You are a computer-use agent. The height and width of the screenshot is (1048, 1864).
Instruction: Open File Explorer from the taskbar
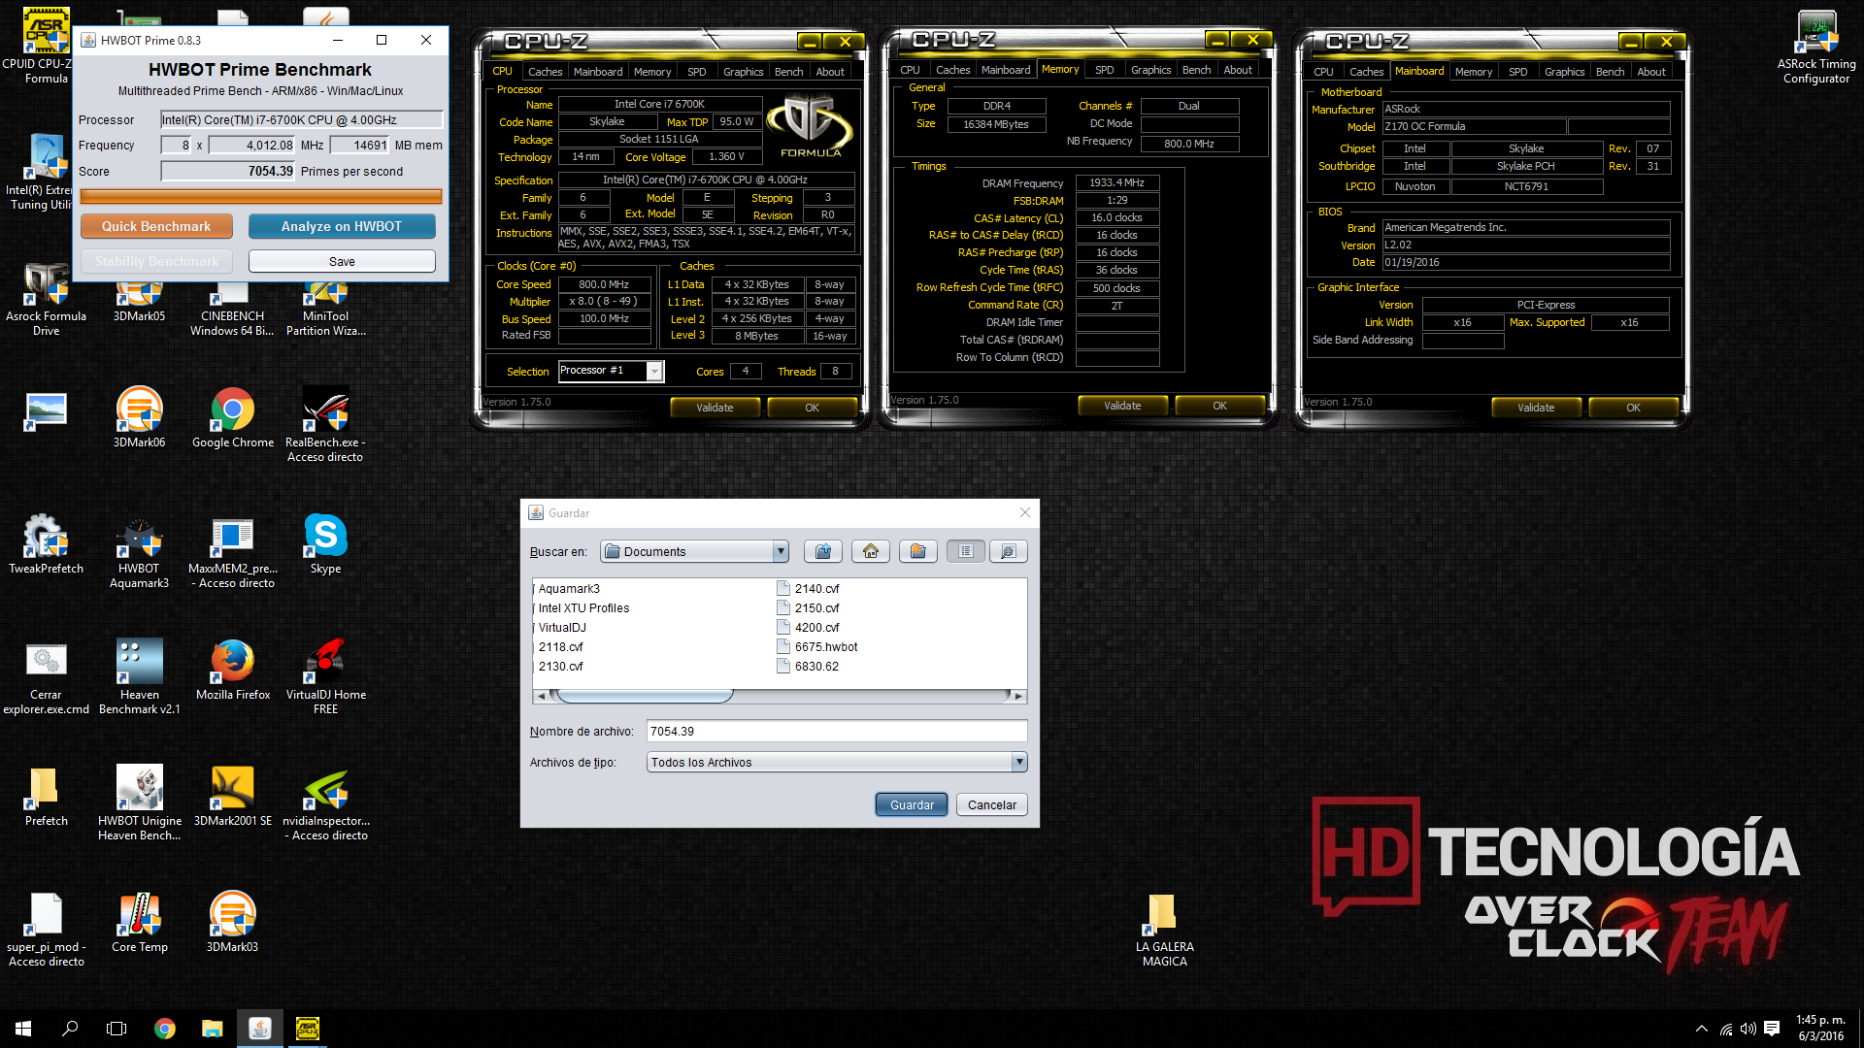coord(213,1029)
